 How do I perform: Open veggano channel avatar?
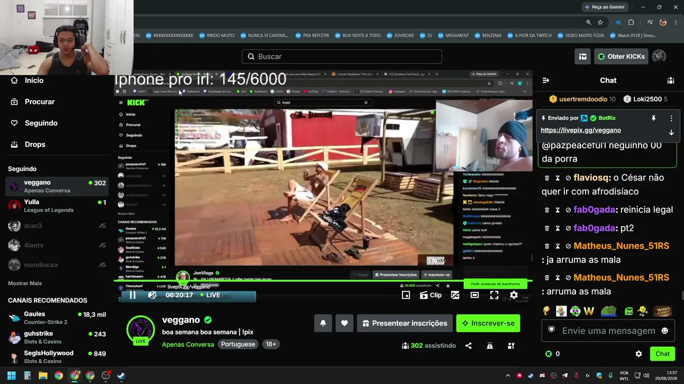click(141, 329)
